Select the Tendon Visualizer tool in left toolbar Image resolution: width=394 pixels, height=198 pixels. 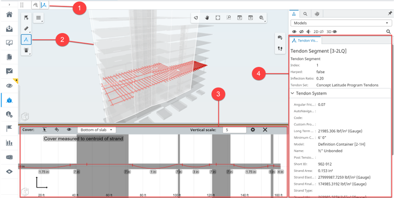(x=27, y=40)
